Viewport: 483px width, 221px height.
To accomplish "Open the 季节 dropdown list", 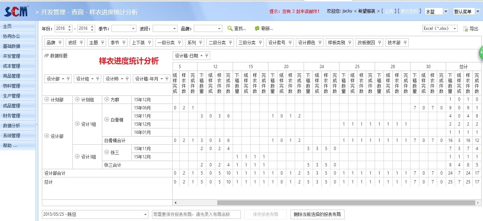I will click(x=133, y=28).
